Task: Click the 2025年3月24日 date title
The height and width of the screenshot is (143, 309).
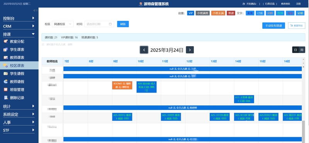Action: click(x=167, y=50)
